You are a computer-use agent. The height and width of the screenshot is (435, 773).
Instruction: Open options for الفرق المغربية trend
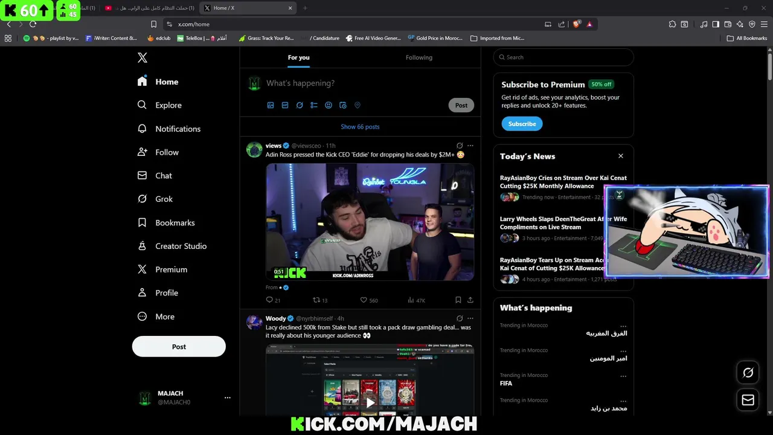click(623, 326)
